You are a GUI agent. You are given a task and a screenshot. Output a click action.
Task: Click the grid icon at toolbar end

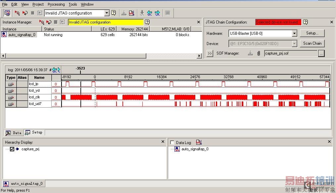pos(168,13)
